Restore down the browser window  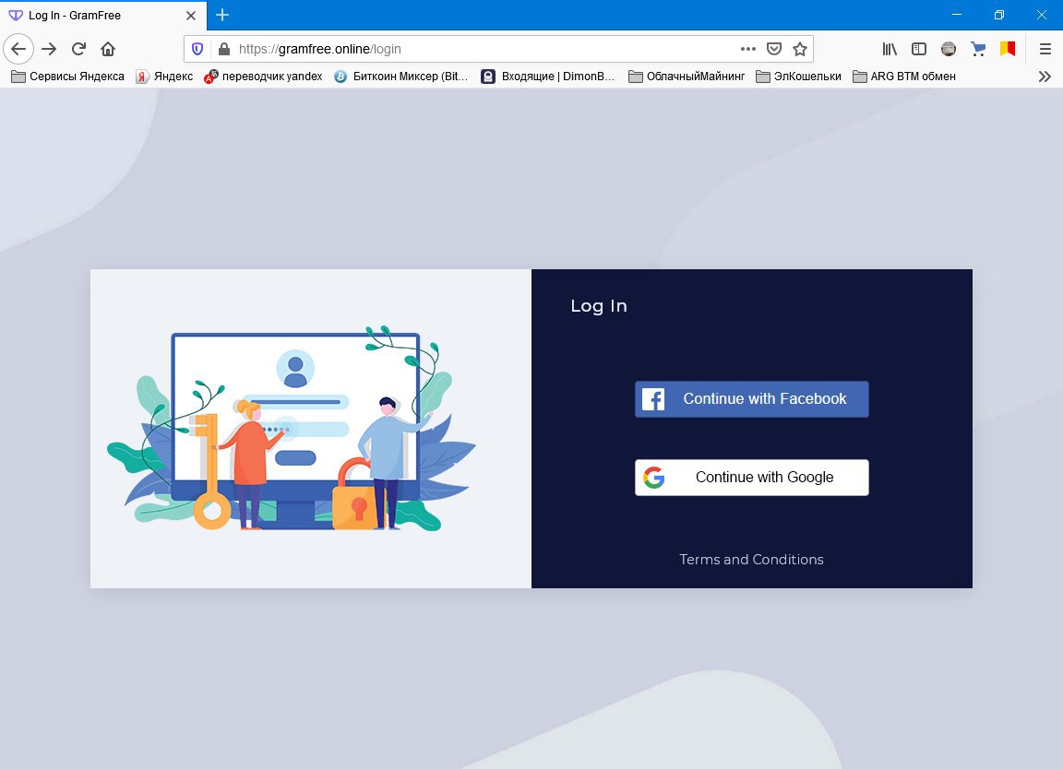pyautogui.click(x=998, y=15)
